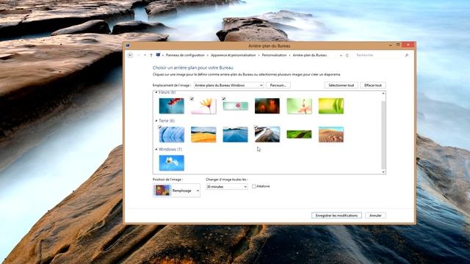
Task: Select the yellow field wallpaper
Action: (203, 134)
